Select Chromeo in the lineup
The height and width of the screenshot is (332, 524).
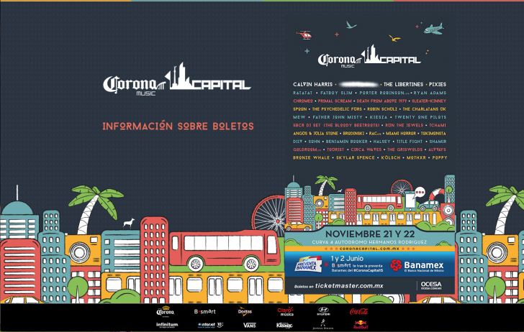pyautogui.click(x=303, y=101)
